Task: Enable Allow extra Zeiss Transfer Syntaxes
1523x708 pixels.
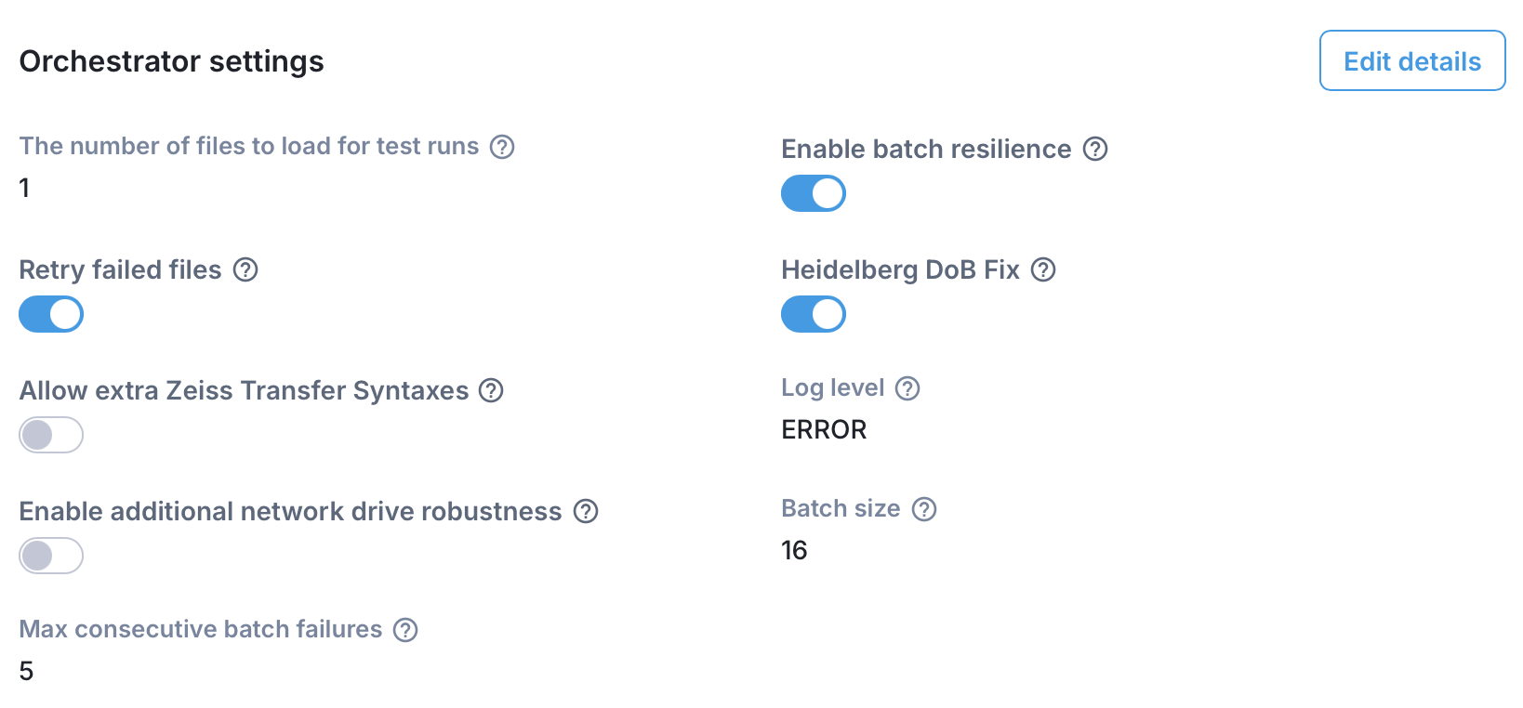Action: point(51,435)
